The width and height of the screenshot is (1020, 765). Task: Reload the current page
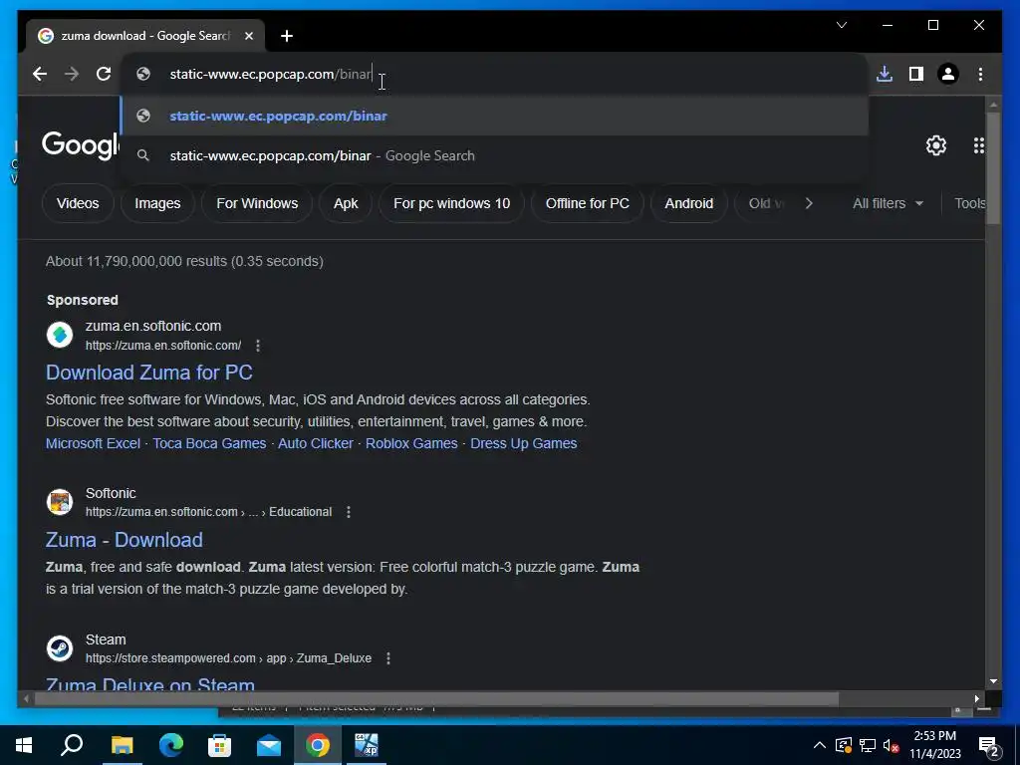click(x=104, y=74)
